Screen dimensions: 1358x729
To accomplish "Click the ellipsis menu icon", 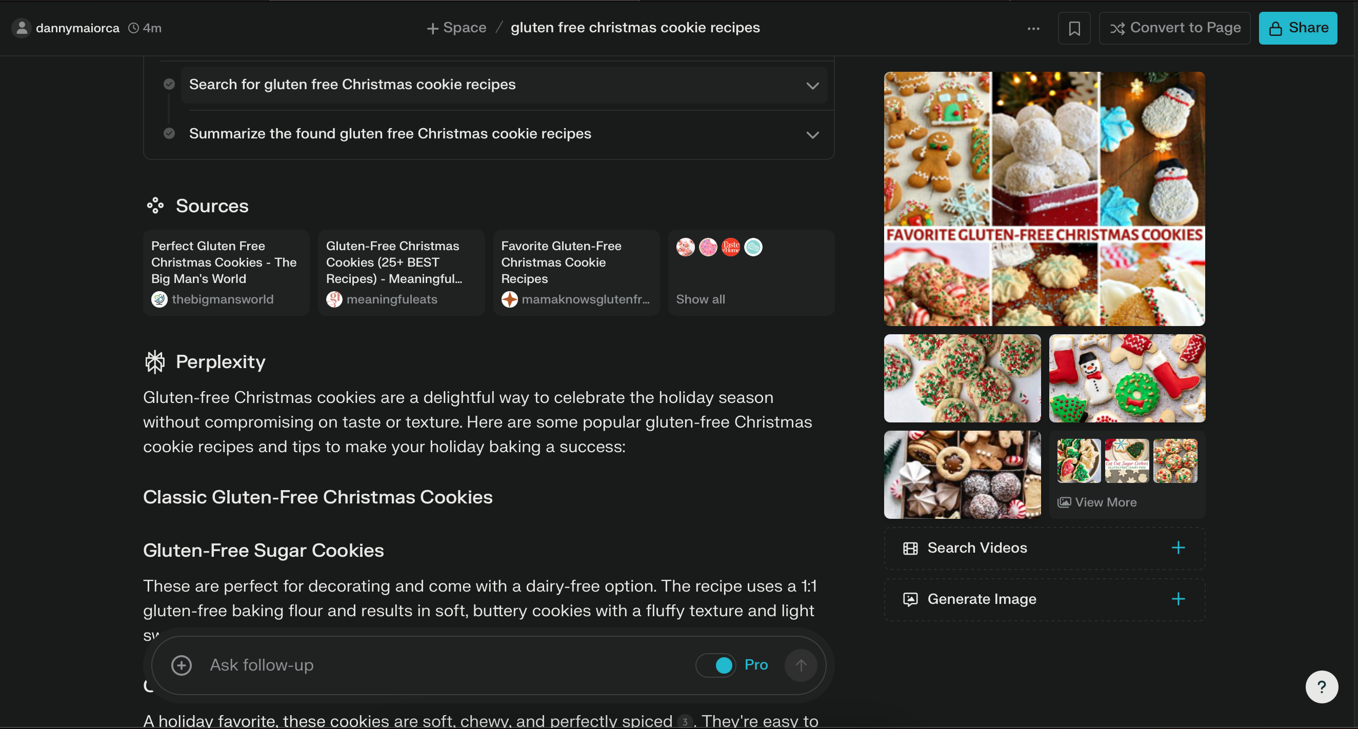I will point(1035,26).
